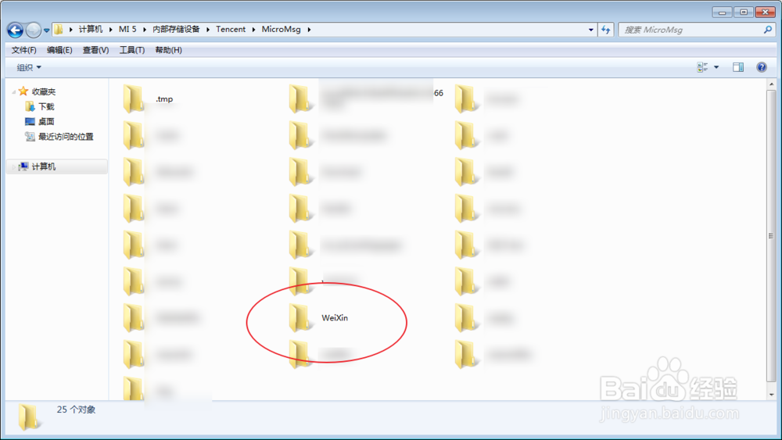Open the 文件(F) menu

[x=24, y=50]
